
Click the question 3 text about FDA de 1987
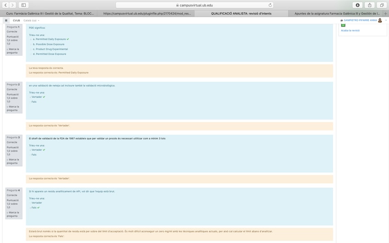click(x=97, y=138)
